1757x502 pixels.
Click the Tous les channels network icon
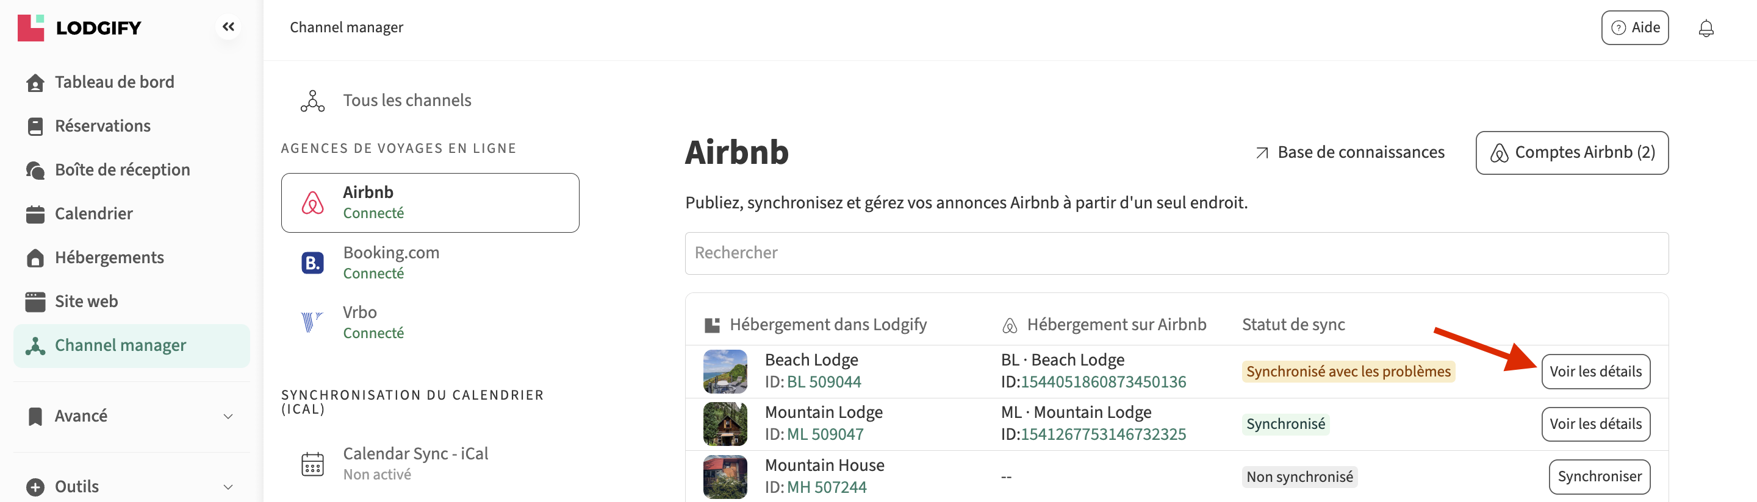pos(312,101)
